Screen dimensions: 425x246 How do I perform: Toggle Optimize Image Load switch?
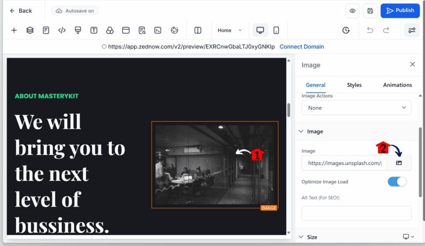coord(397,182)
